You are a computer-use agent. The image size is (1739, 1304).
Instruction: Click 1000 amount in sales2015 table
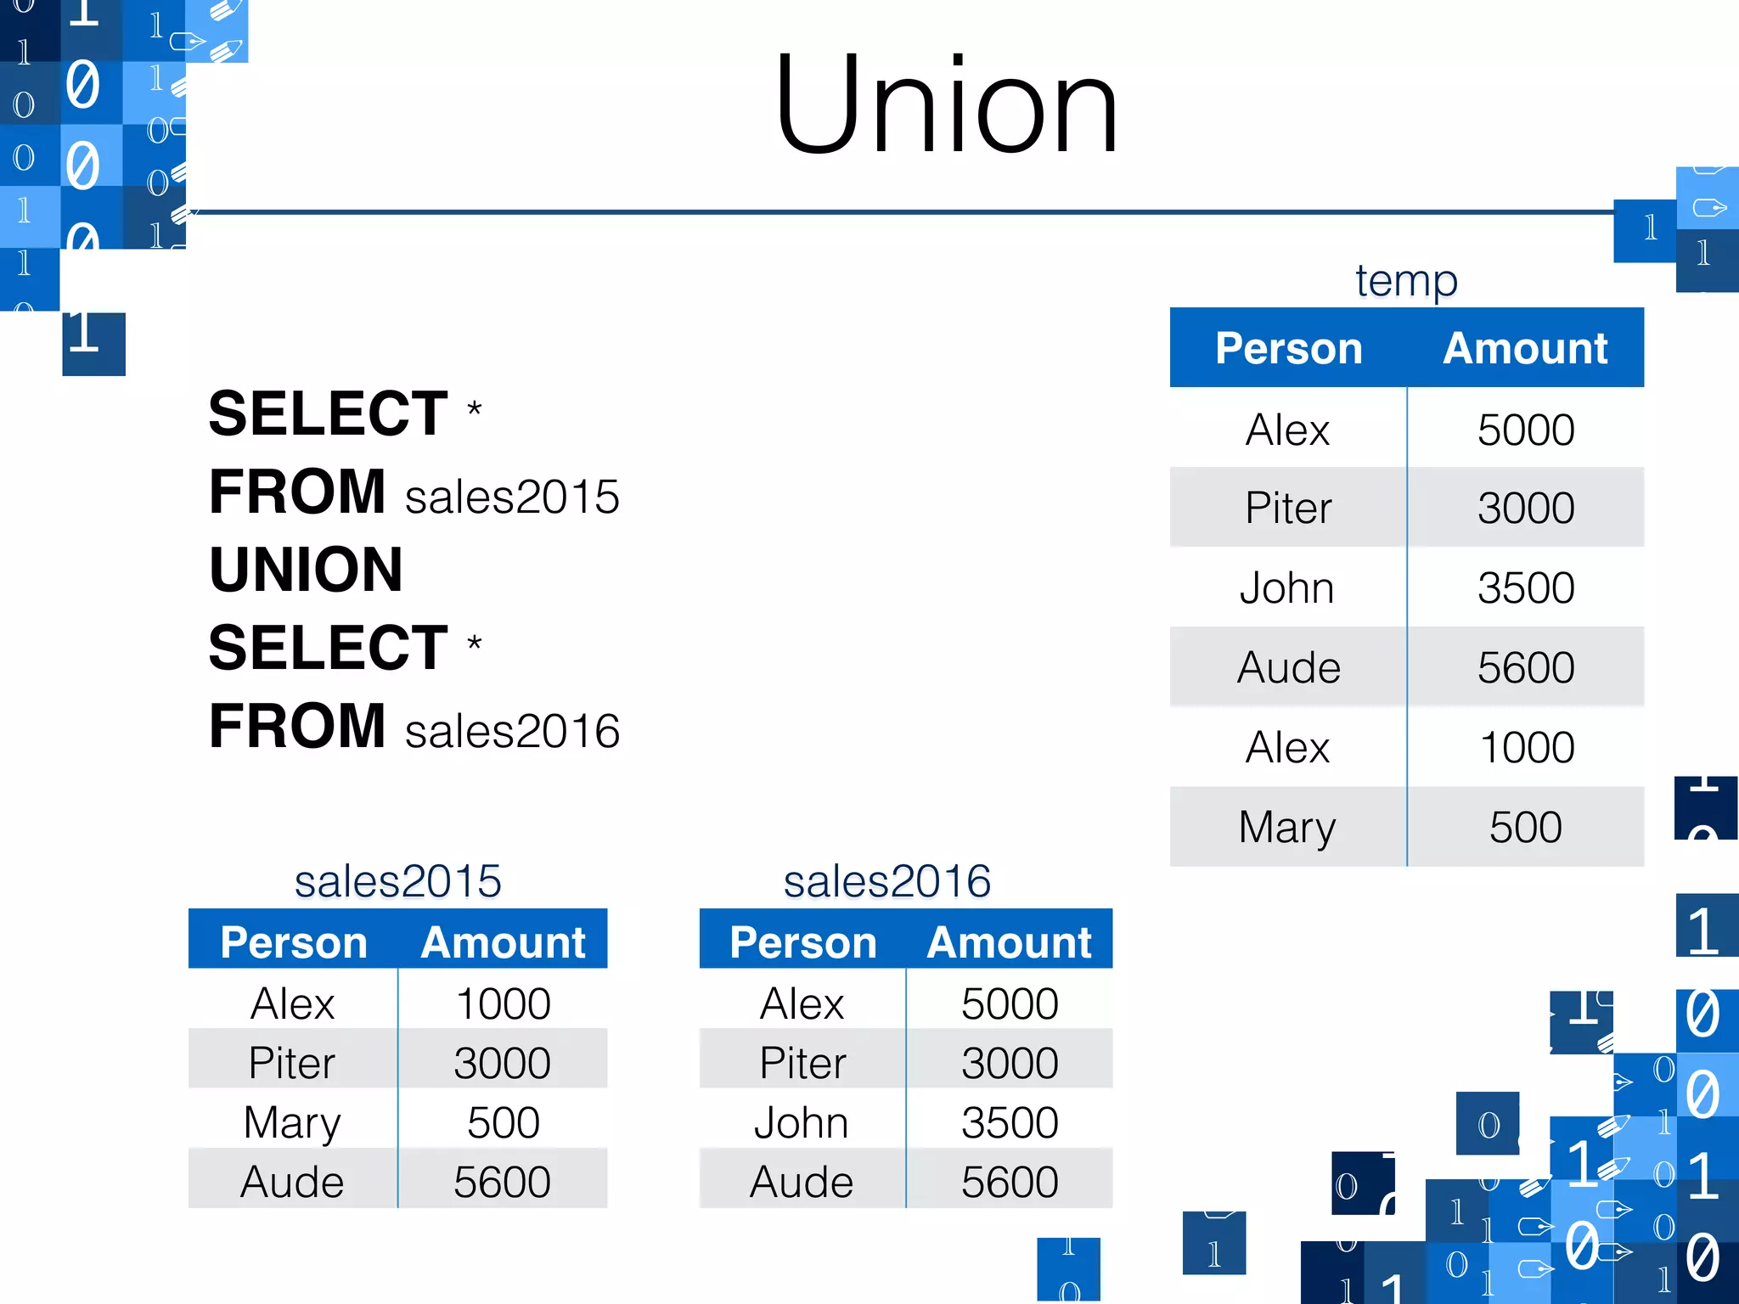coord(504,1003)
